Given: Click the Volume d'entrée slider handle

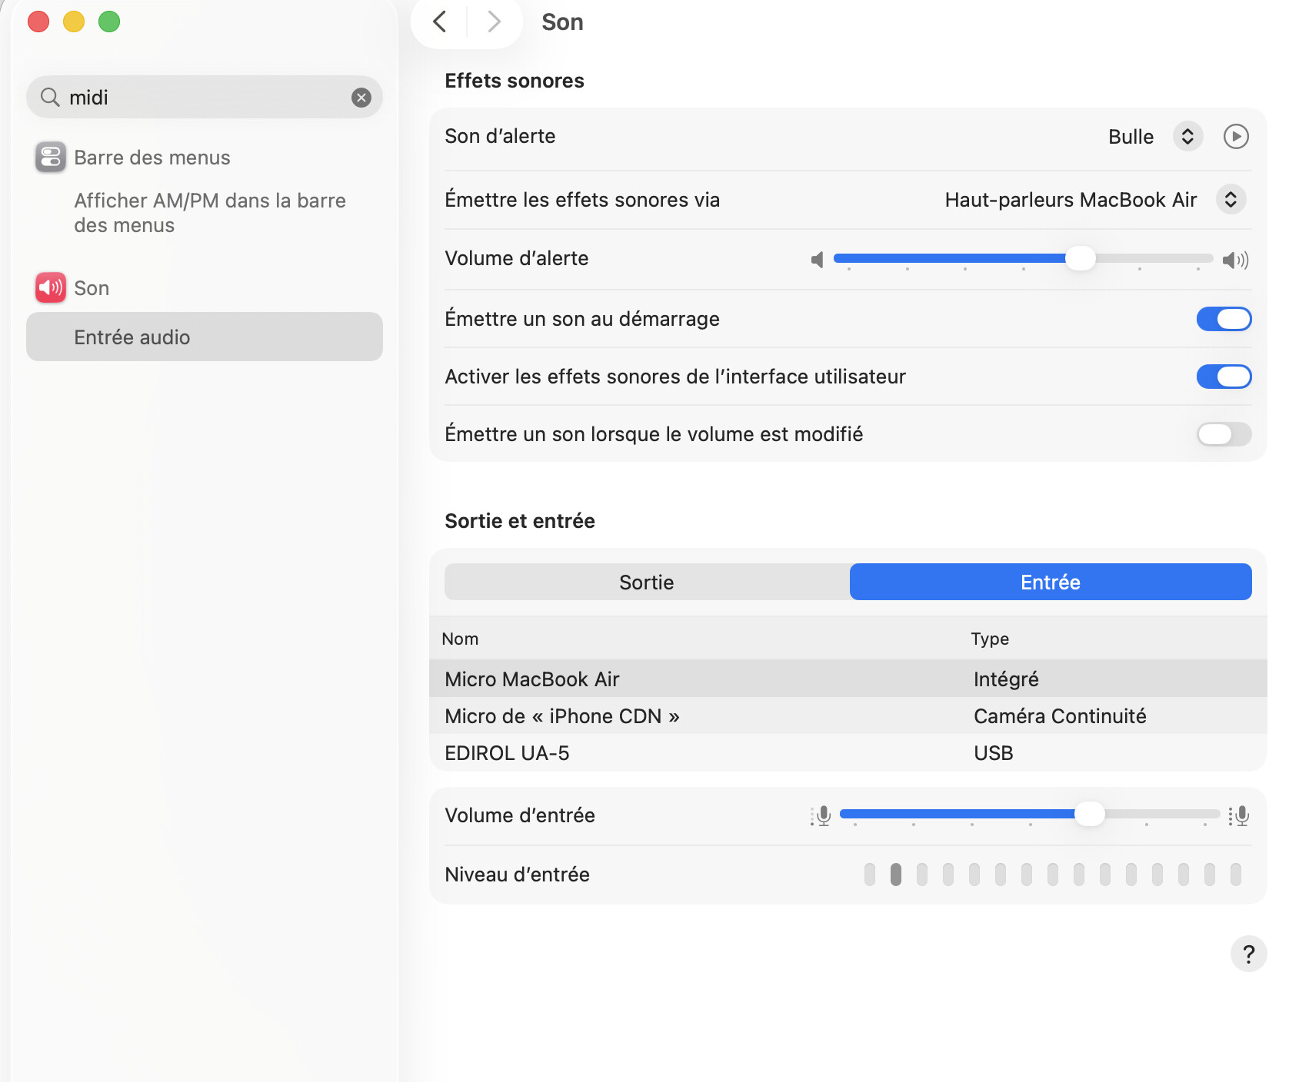Looking at the screenshot, I should (x=1089, y=814).
